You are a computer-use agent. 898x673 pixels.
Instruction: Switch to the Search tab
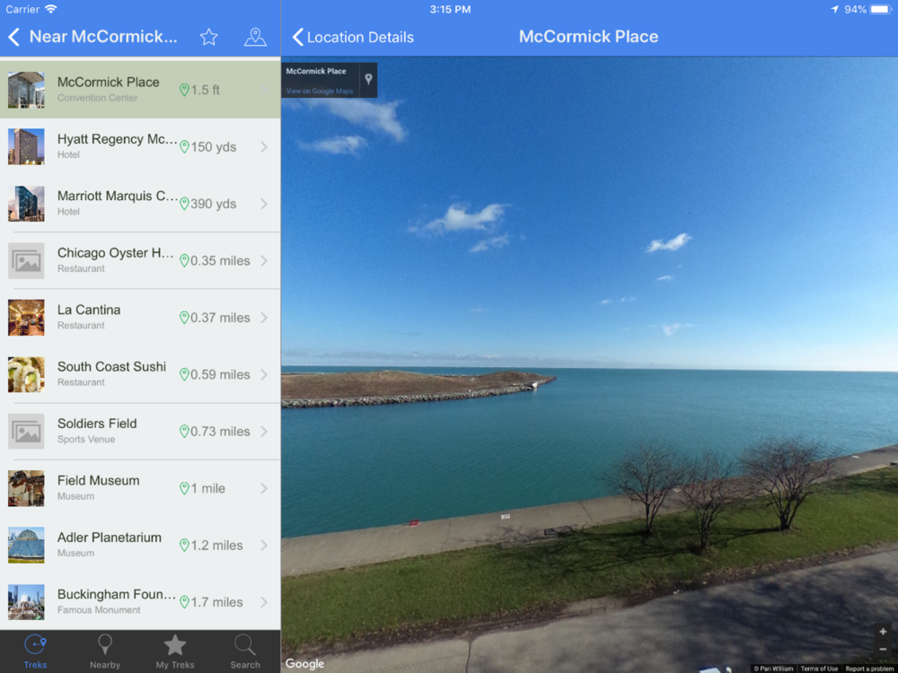pyautogui.click(x=245, y=651)
